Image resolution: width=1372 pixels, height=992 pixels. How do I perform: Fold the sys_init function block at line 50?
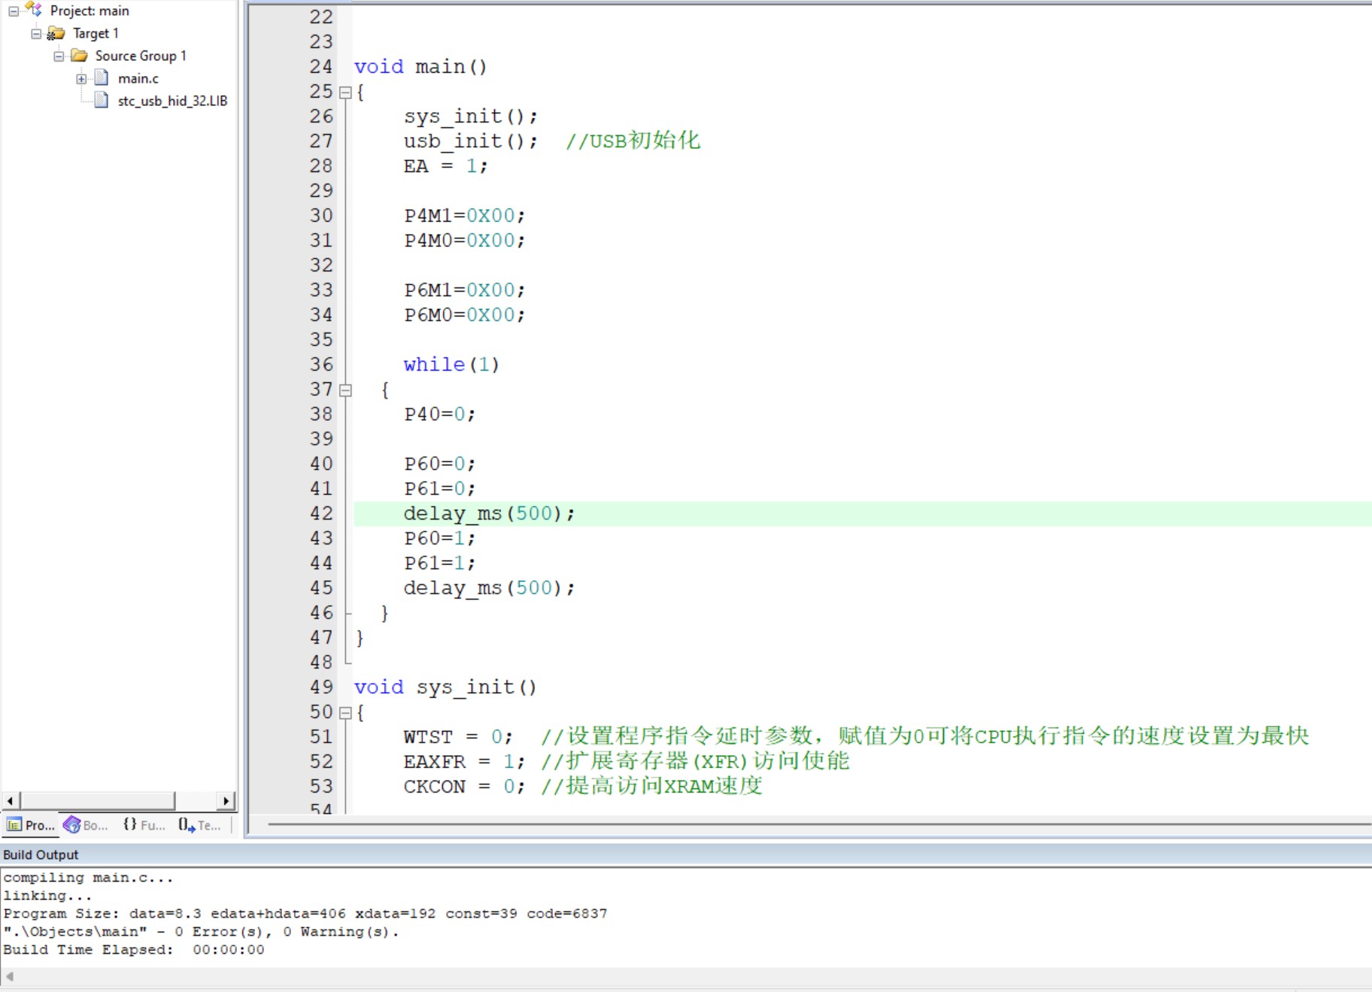click(x=345, y=713)
